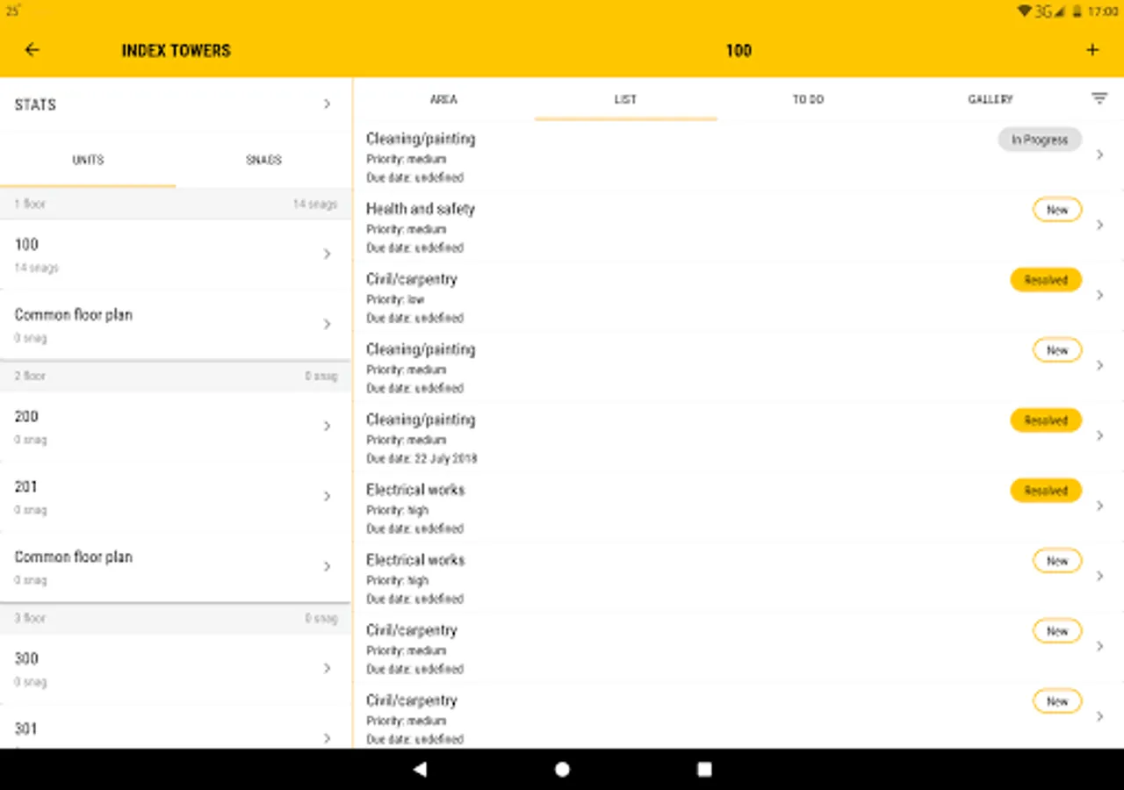Open chevron for second-floor Common floor plan

327,567
